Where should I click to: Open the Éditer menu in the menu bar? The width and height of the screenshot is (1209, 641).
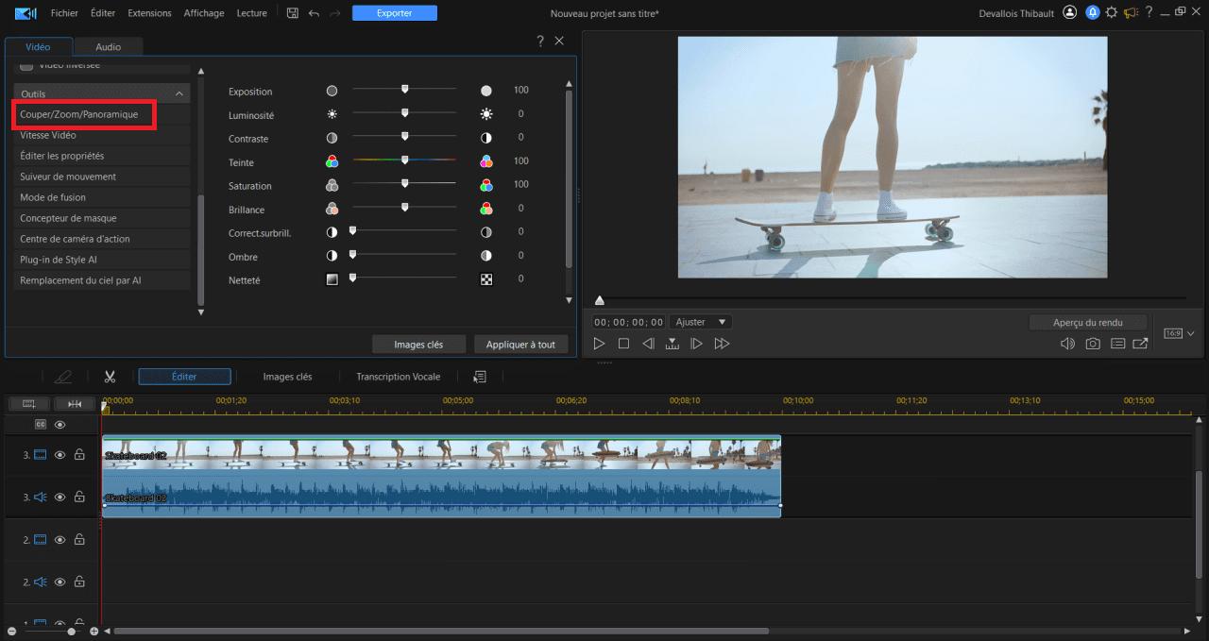point(103,13)
